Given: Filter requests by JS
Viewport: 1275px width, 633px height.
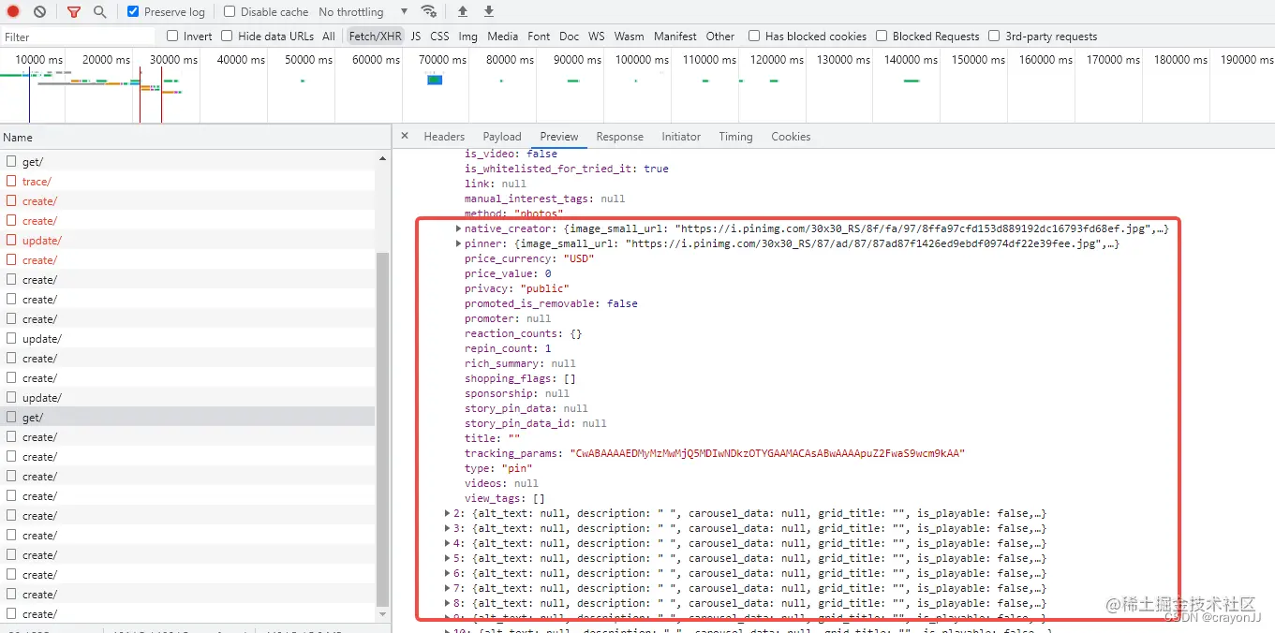Looking at the screenshot, I should click(416, 37).
